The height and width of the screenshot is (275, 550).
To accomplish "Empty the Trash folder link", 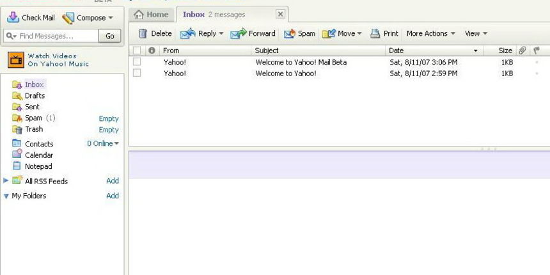I will point(109,130).
